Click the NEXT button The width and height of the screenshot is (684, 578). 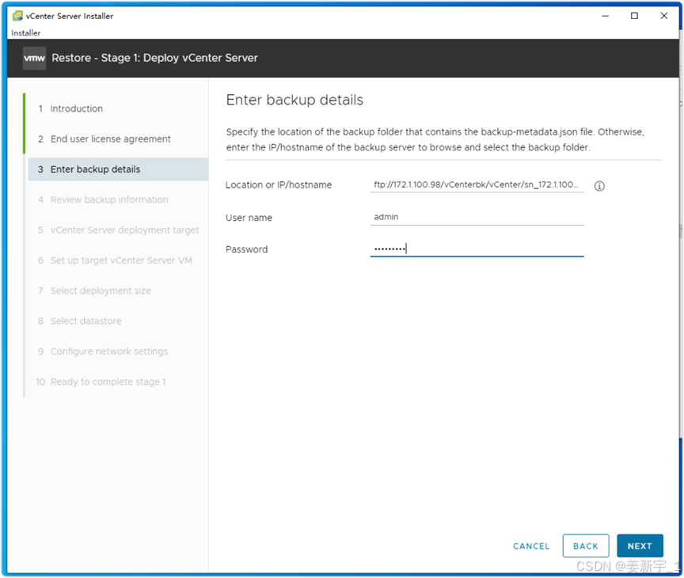(x=640, y=546)
